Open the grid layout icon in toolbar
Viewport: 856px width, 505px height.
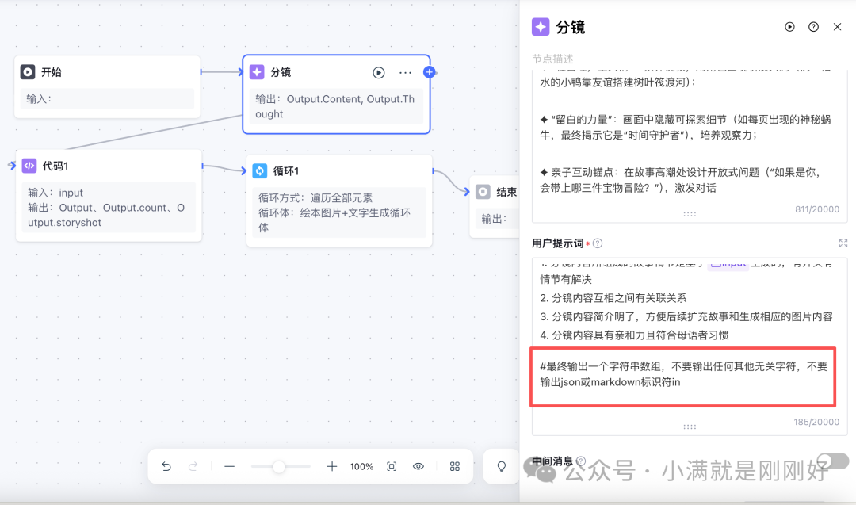(x=455, y=466)
